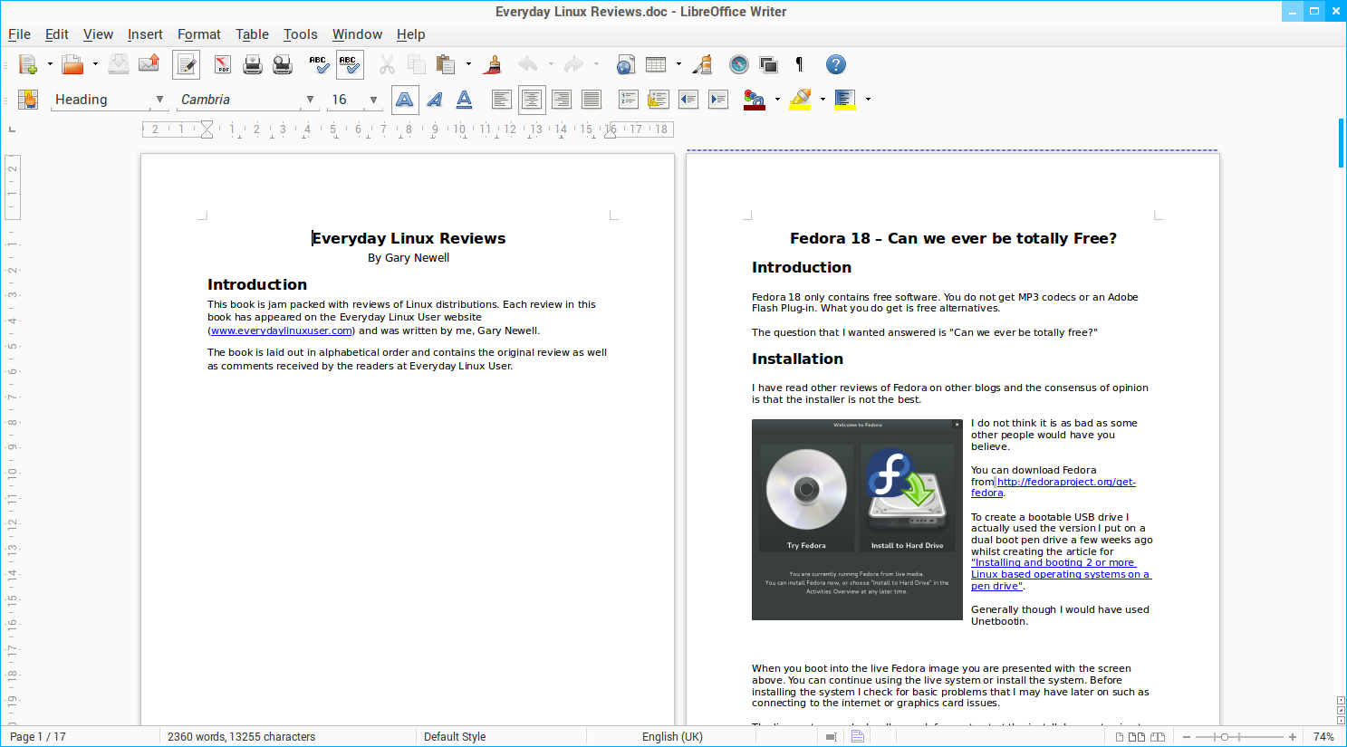Apply the font colour button
Screen dimensions: 1347x747
(755, 100)
